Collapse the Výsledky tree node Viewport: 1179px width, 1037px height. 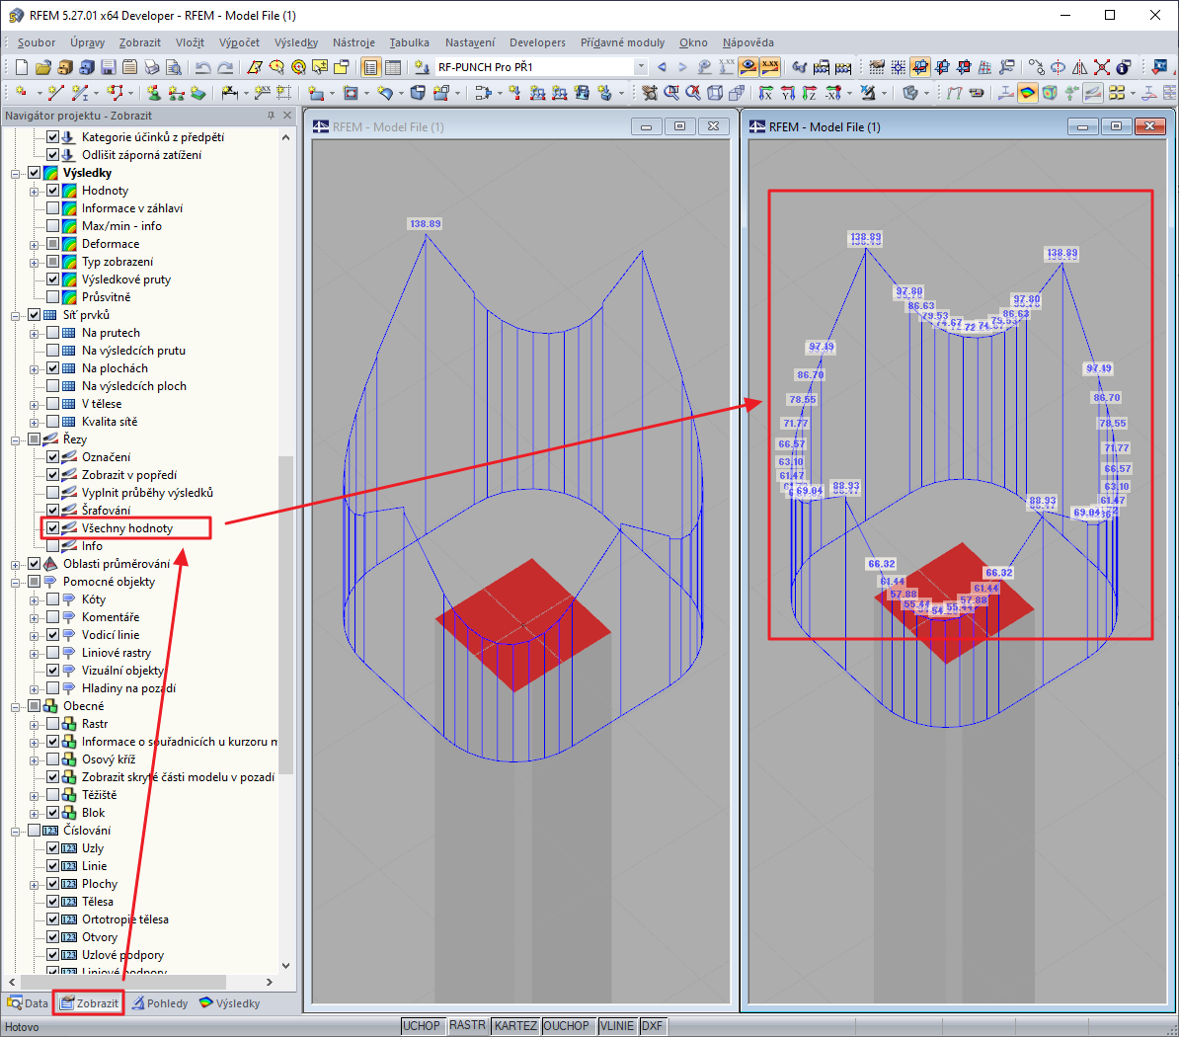pyautogui.click(x=15, y=173)
